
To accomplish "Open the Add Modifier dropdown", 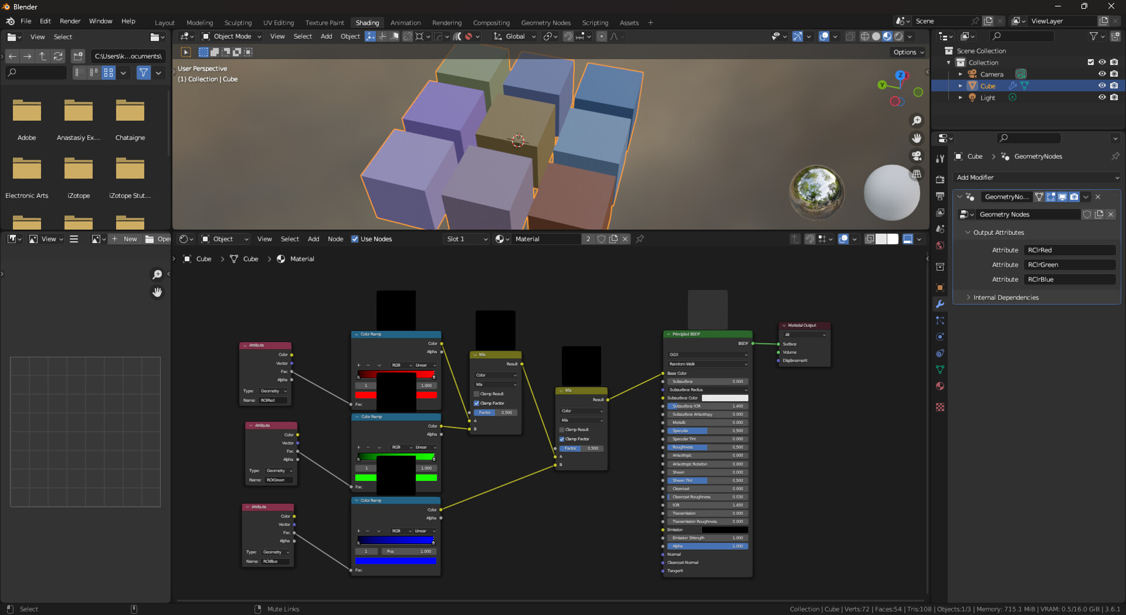I will (1037, 177).
